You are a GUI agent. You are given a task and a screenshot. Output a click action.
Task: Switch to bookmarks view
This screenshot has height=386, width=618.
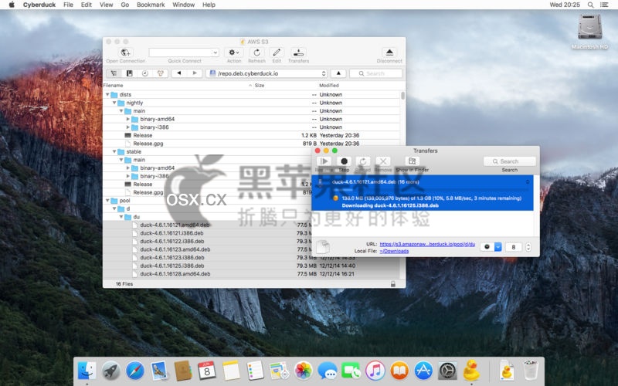click(x=129, y=73)
